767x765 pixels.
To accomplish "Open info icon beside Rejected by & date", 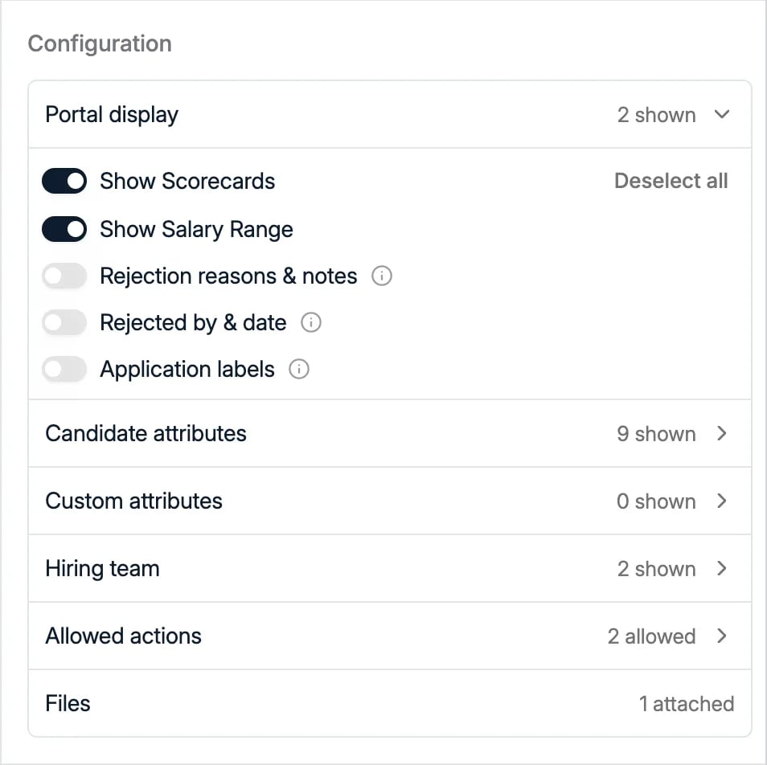I will pos(311,322).
